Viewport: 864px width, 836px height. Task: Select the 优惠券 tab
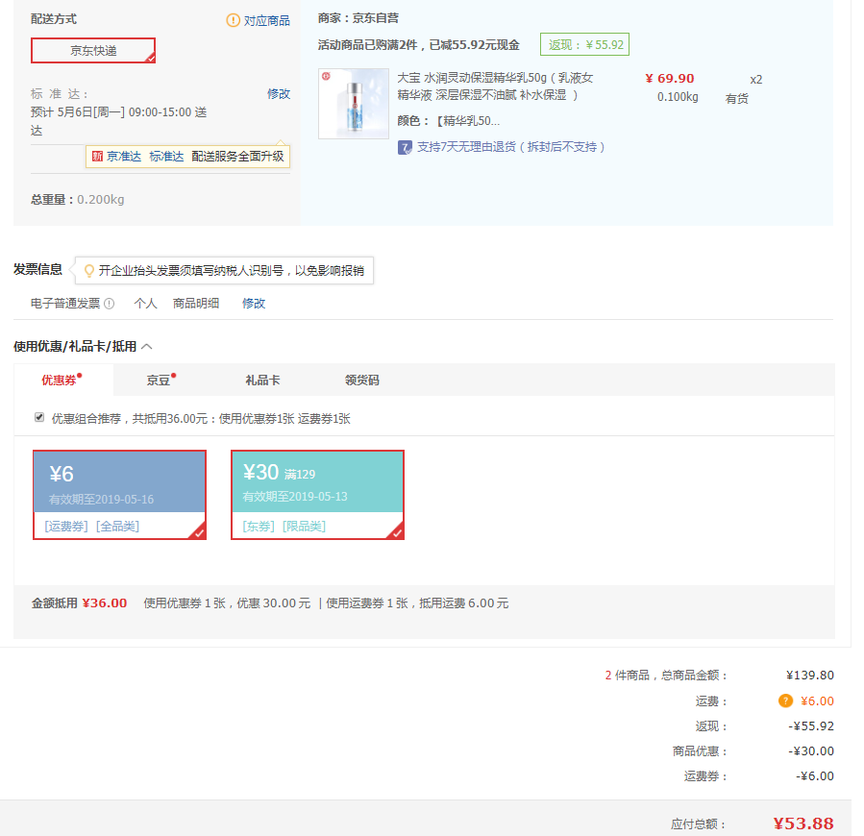click(60, 381)
